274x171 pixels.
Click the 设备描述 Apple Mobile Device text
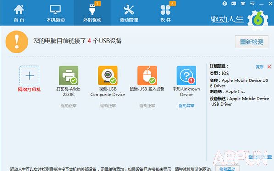(240, 102)
